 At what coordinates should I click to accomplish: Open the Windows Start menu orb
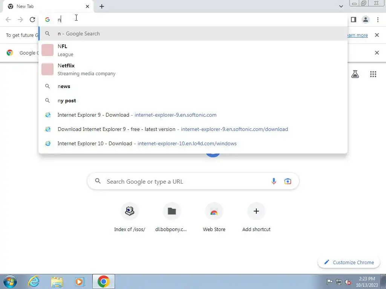(x=10, y=281)
